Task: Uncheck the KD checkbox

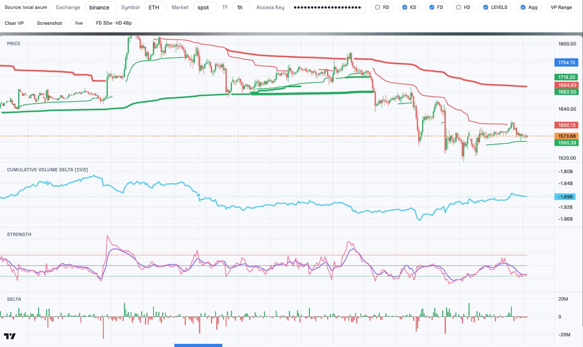Action: 404,7
